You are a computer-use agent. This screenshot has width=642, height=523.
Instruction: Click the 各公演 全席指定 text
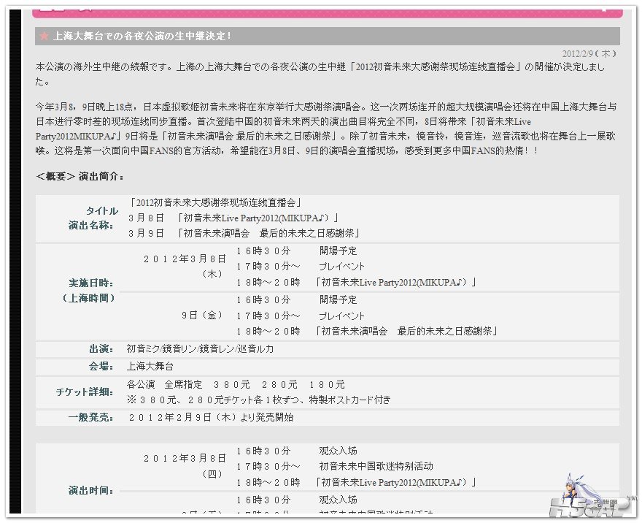[x=164, y=384]
